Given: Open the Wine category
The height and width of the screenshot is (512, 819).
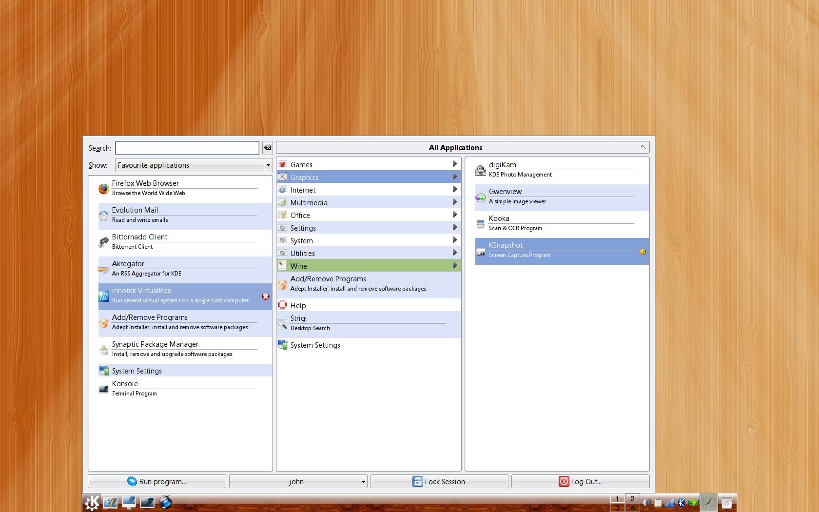Looking at the screenshot, I should click(x=369, y=266).
